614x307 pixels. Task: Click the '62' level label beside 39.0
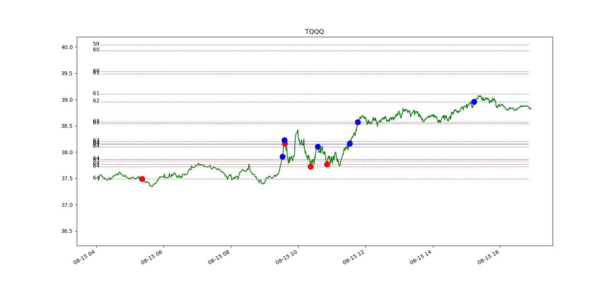pyautogui.click(x=96, y=101)
